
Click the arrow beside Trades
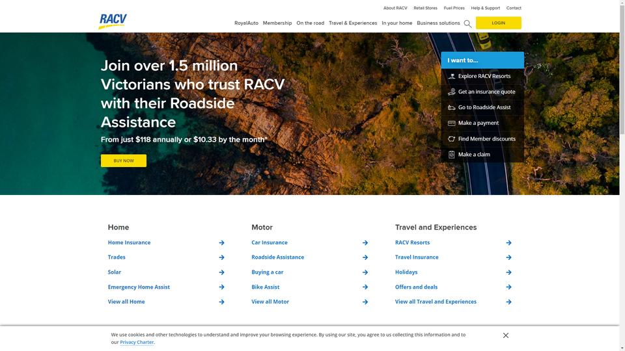pyautogui.click(x=221, y=257)
